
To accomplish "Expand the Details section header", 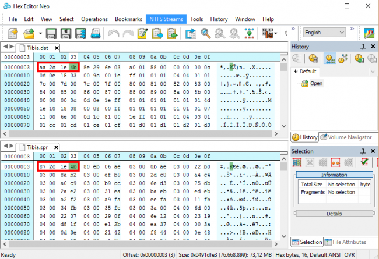I will (334, 214).
